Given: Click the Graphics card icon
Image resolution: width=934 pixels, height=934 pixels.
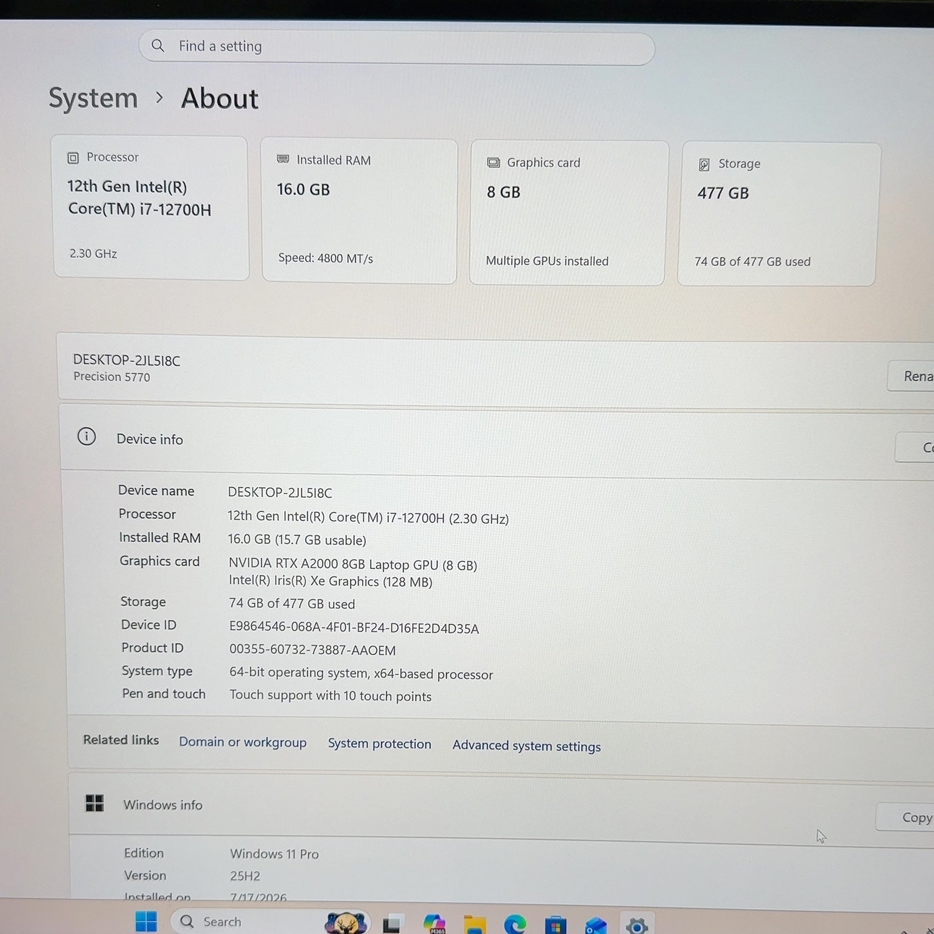Looking at the screenshot, I should 493,163.
